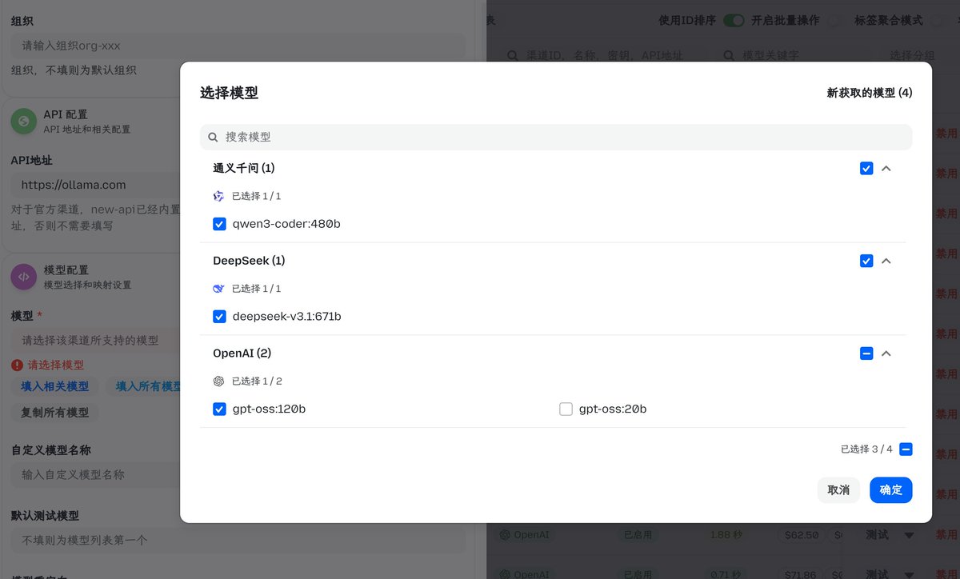
Task: Collapse the DeepSeek group with its chevron
Action: point(886,261)
